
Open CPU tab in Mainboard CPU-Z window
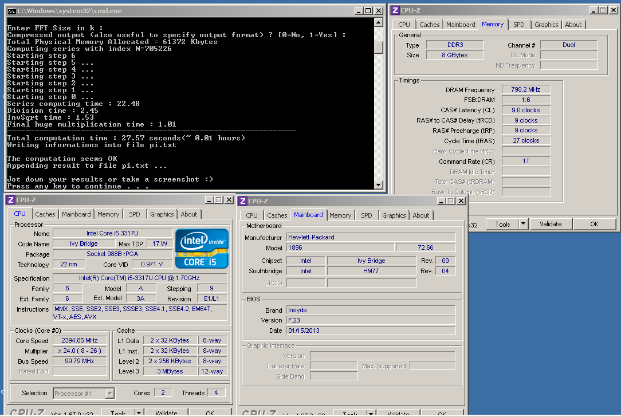point(251,215)
